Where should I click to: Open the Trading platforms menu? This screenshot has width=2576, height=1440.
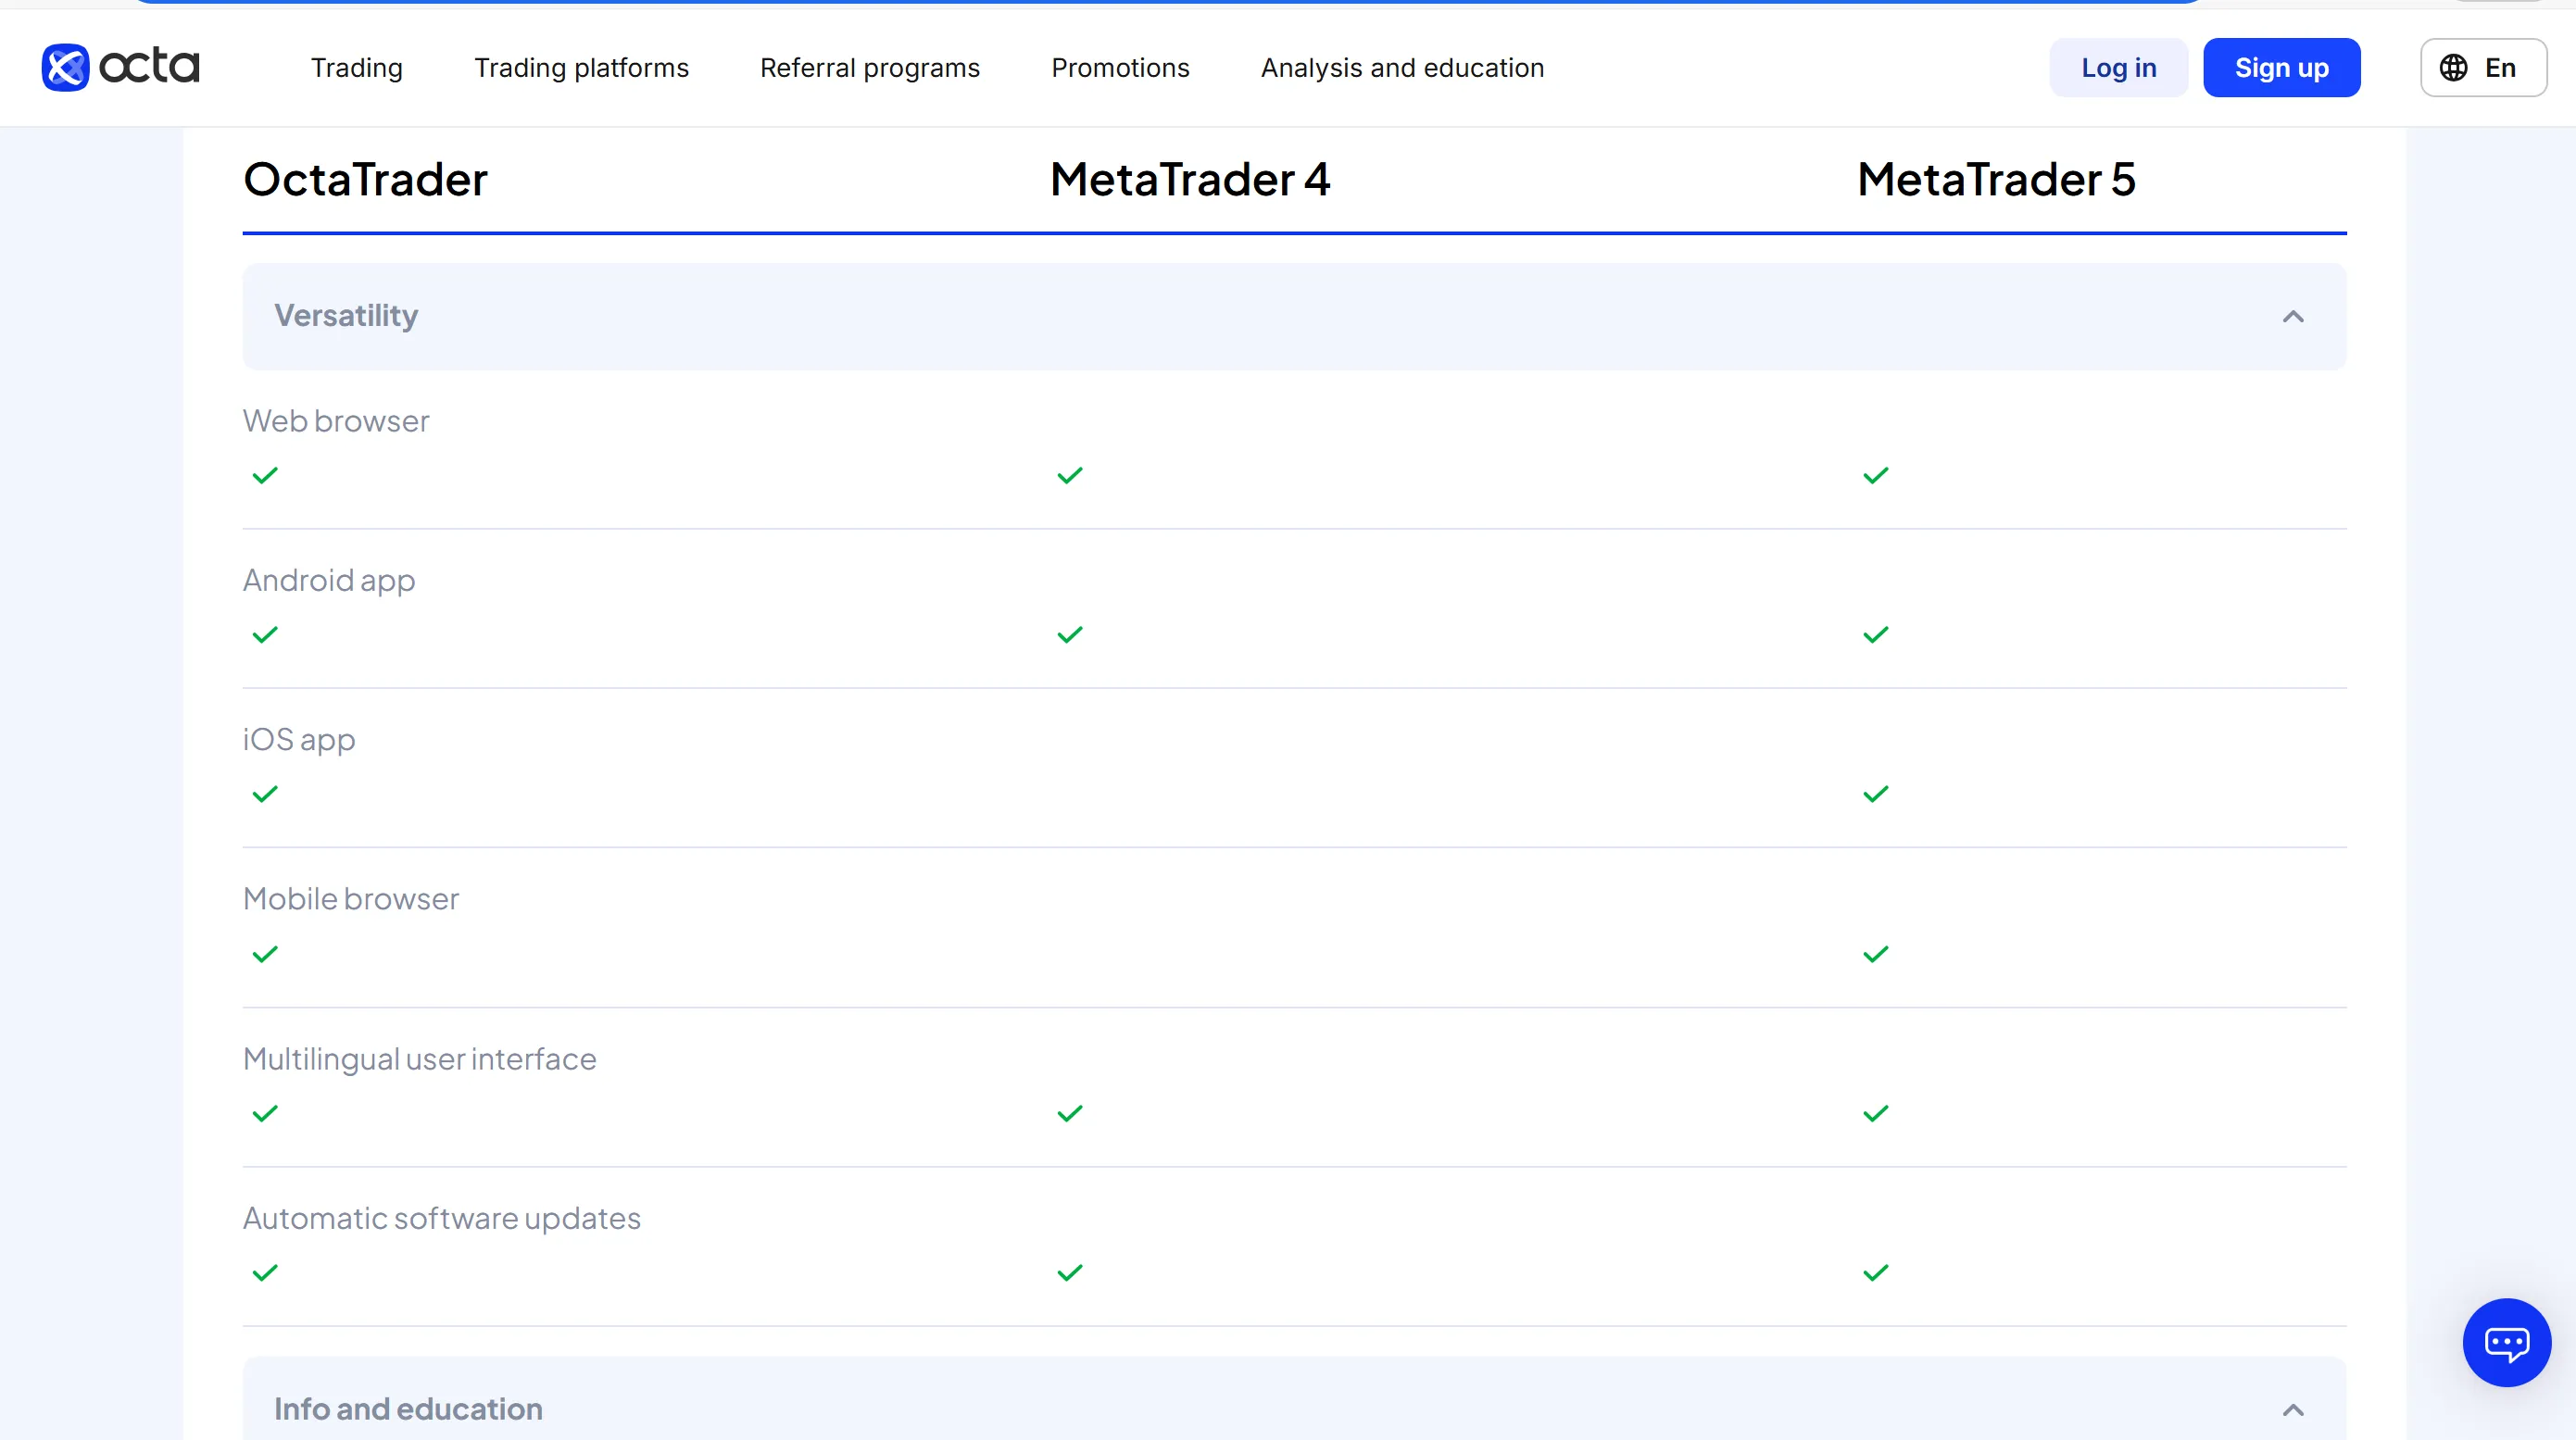[581, 68]
